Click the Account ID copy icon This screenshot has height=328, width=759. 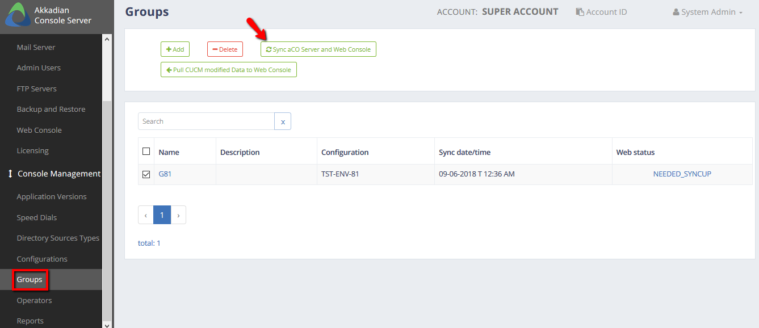[x=580, y=12]
